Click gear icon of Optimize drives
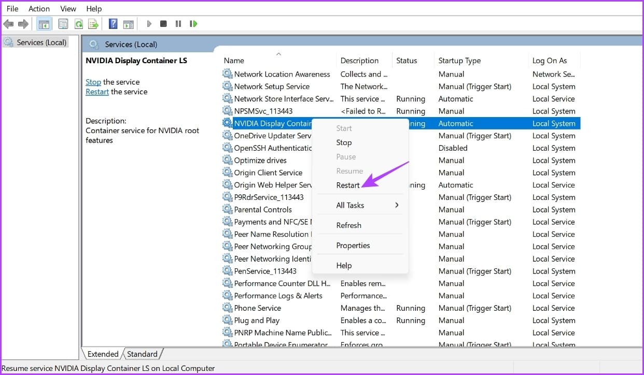The width and height of the screenshot is (644, 375). pos(227,160)
